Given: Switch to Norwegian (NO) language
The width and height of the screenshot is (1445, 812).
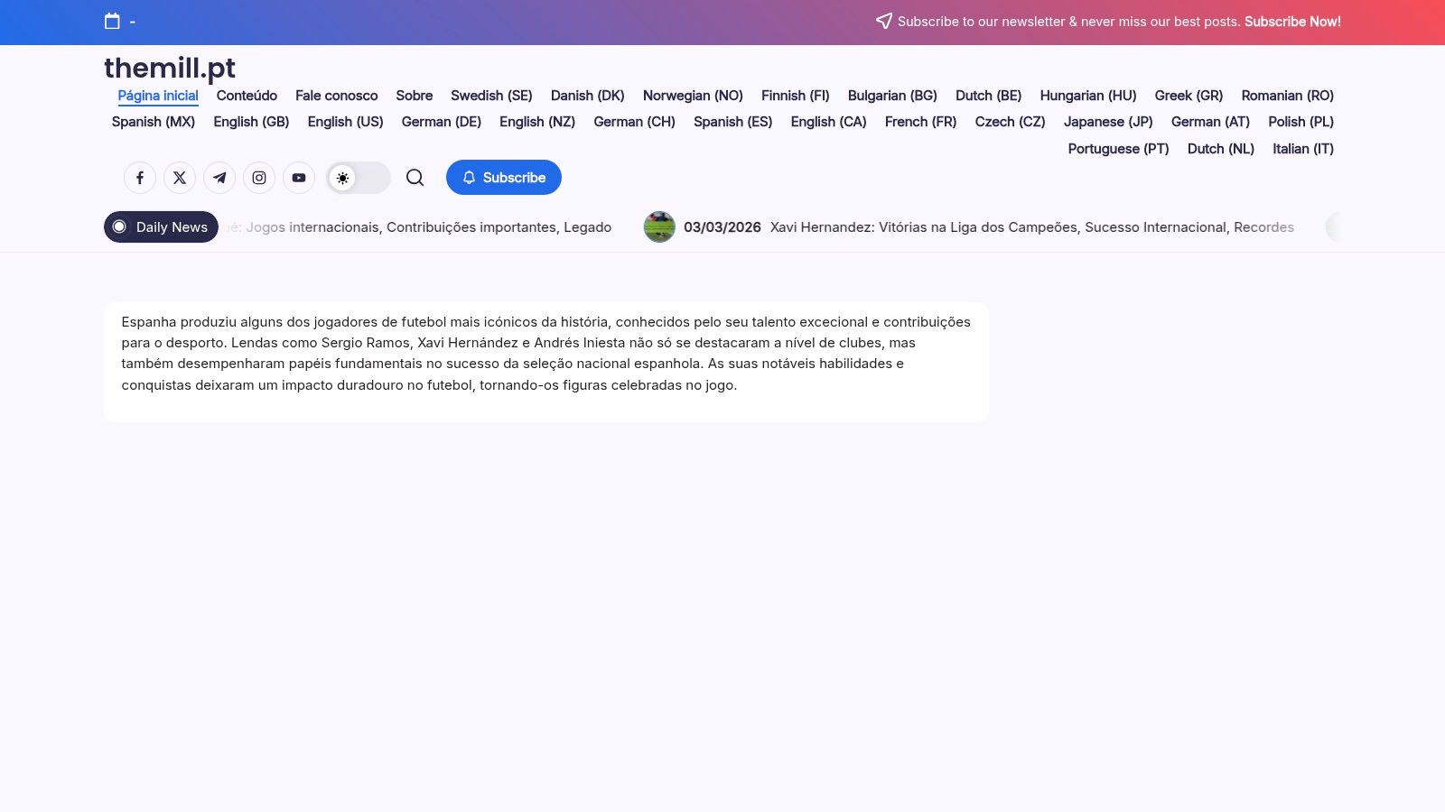Looking at the screenshot, I should (x=693, y=96).
